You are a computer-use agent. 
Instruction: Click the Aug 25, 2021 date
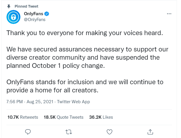[39, 102]
